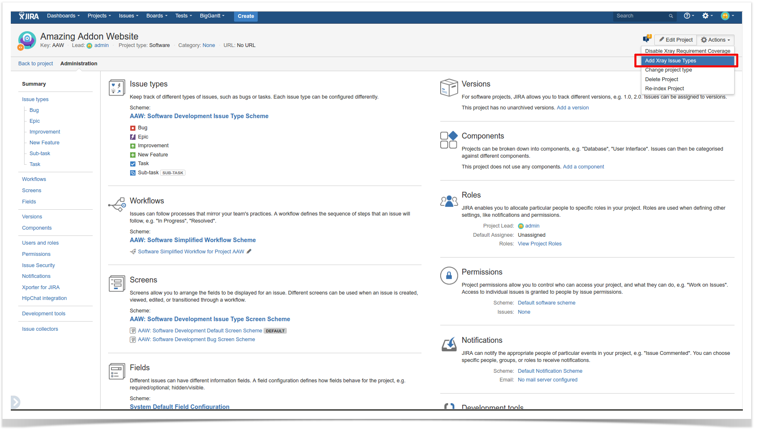Open the Projects dropdown menu
Image resolution: width=757 pixels, height=431 pixels.
tap(99, 16)
